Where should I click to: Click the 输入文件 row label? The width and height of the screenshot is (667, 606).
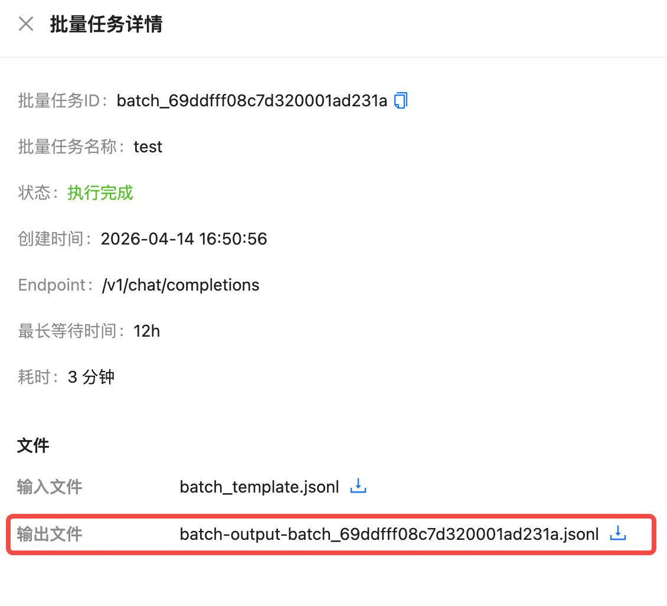click(x=50, y=487)
